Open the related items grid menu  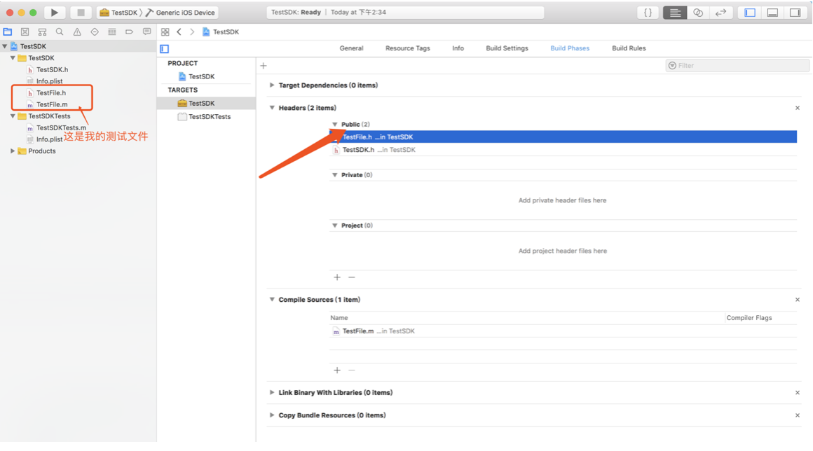coord(165,32)
